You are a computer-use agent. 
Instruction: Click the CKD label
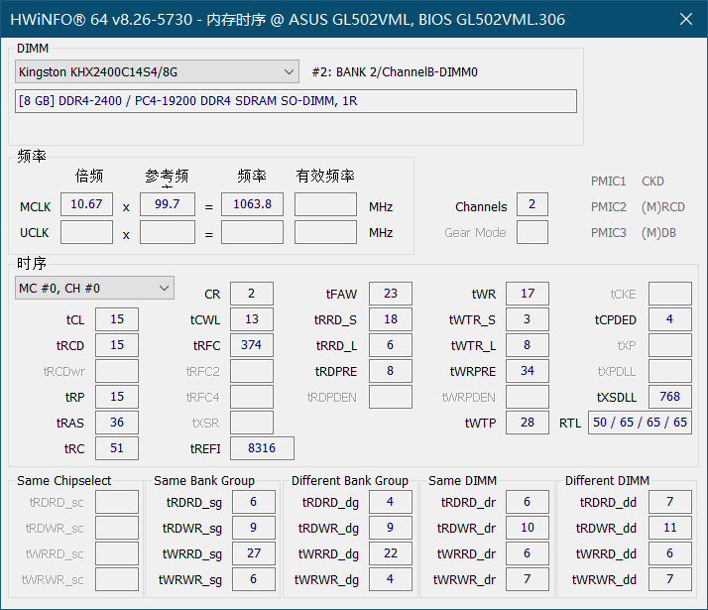652,182
